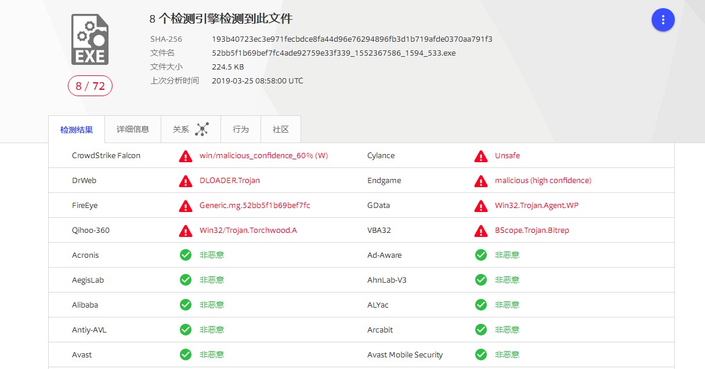
Task: Click the .exe file name text
Action: point(334,53)
